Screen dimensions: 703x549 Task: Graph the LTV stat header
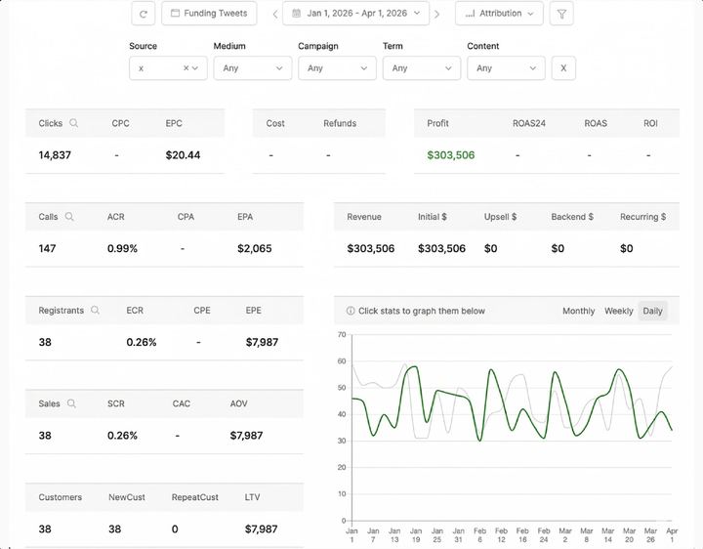(x=252, y=497)
